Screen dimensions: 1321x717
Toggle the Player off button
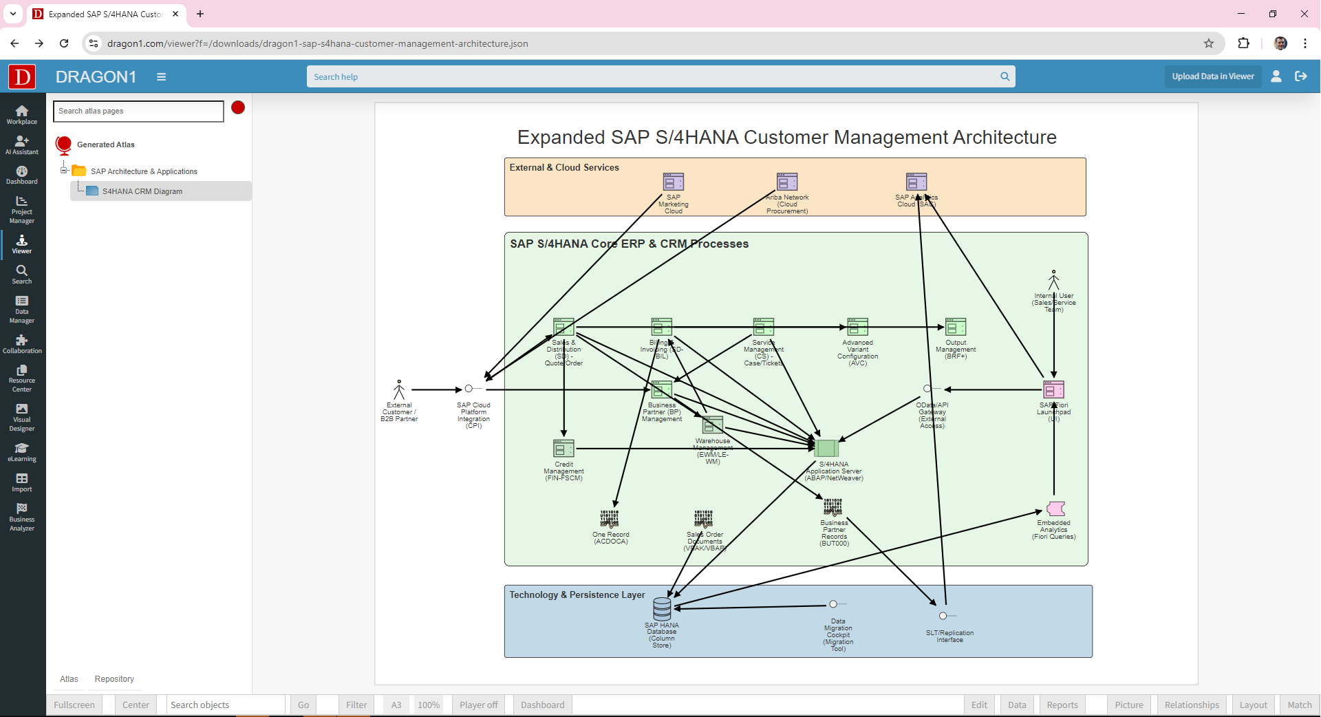(x=478, y=705)
